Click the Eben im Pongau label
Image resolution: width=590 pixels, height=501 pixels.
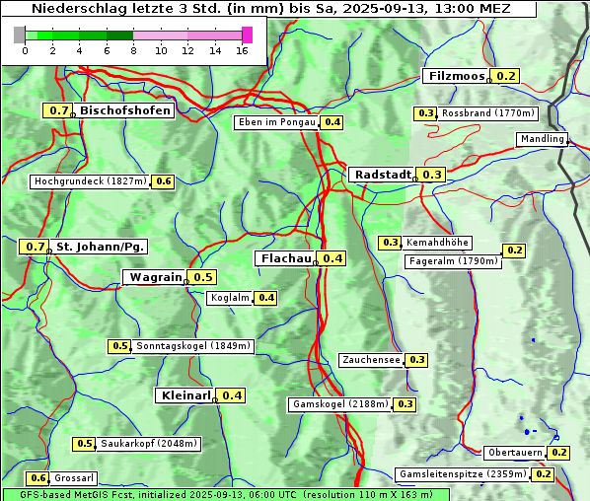click(276, 122)
